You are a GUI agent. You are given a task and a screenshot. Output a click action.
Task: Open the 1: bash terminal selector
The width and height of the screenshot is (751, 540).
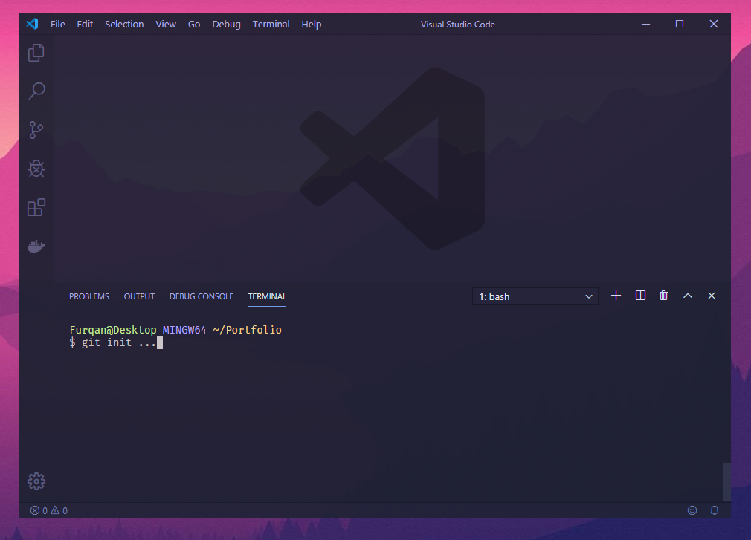(x=535, y=296)
